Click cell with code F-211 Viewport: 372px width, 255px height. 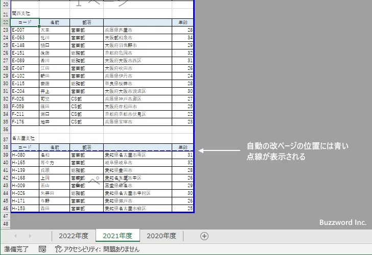pyautogui.click(x=25, y=114)
